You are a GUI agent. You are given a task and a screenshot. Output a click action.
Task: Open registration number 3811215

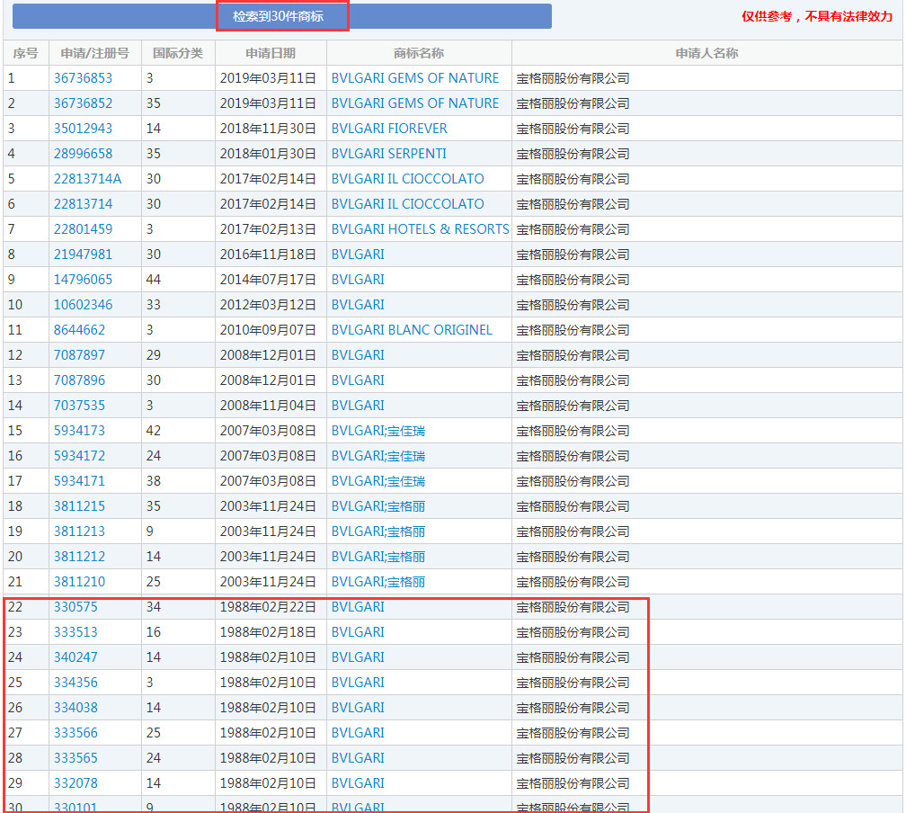click(x=79, y=506)
